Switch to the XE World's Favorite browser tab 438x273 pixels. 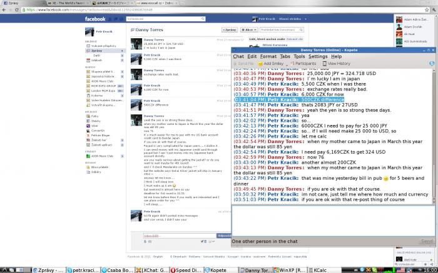68,3
